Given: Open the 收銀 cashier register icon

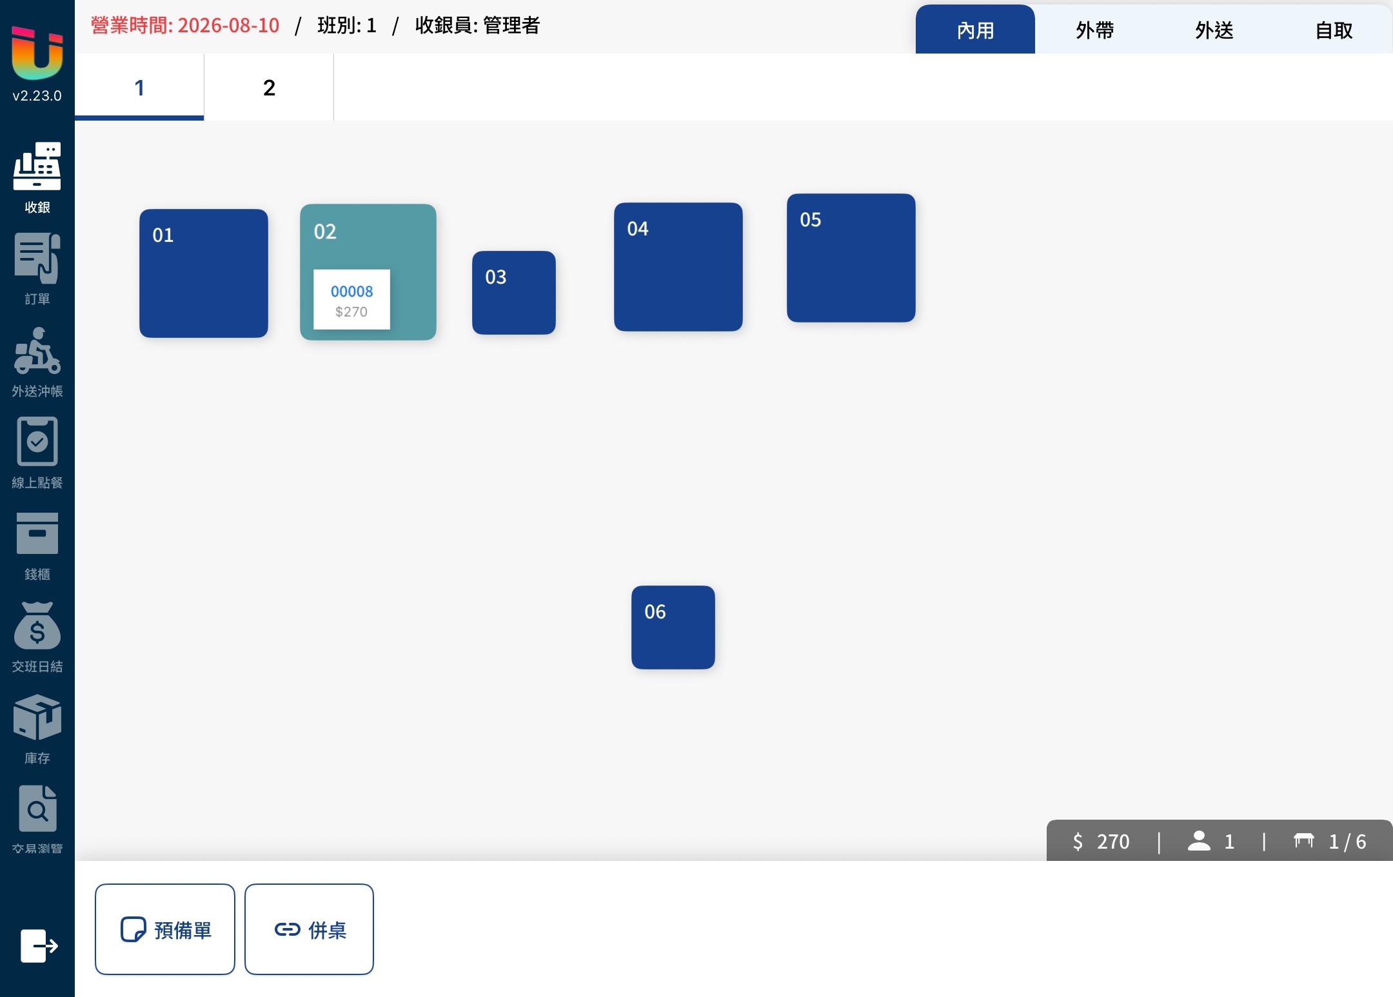Looking at the screenshot, I should coord(37,166).
